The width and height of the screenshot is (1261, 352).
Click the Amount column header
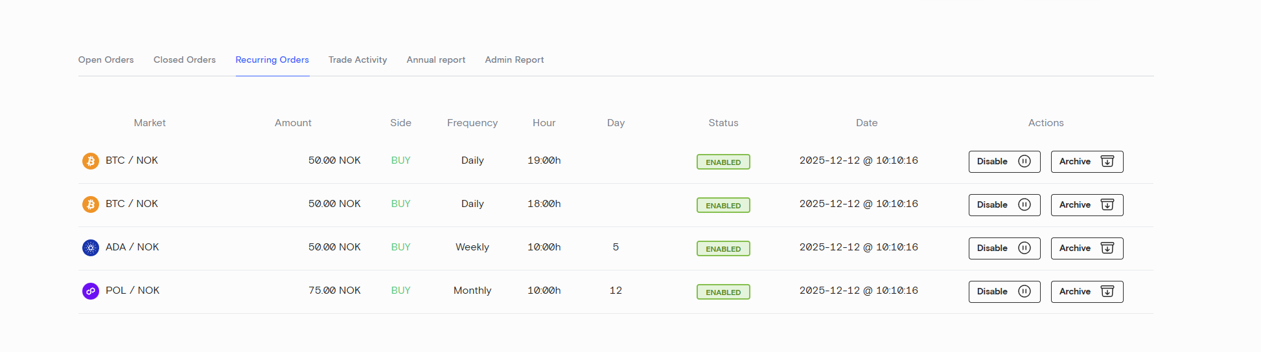[x=293, y=123]
